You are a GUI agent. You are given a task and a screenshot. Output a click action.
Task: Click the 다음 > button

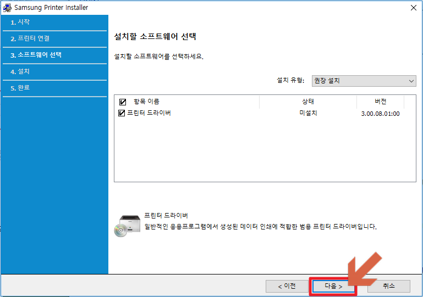click(x=333, y=286)
